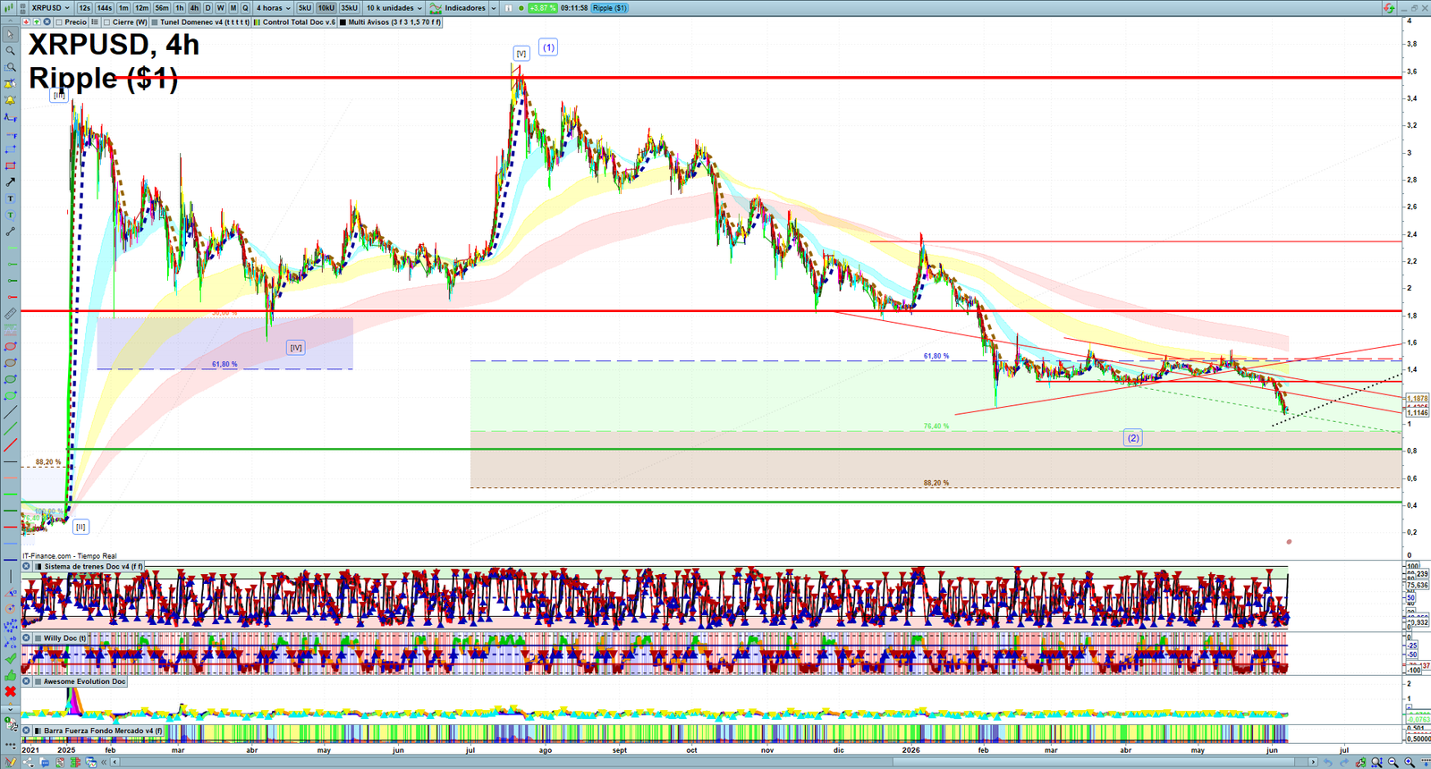Click the green checkmark icon
The image size is (1431, 769).
[10, 659]
